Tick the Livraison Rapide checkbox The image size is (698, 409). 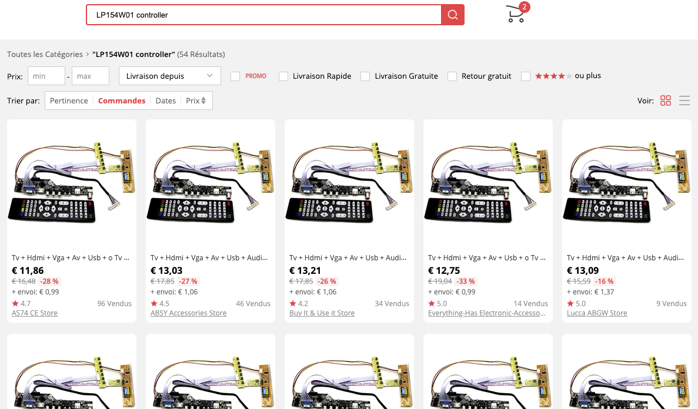pyautogui.click(x=283, y=76)
